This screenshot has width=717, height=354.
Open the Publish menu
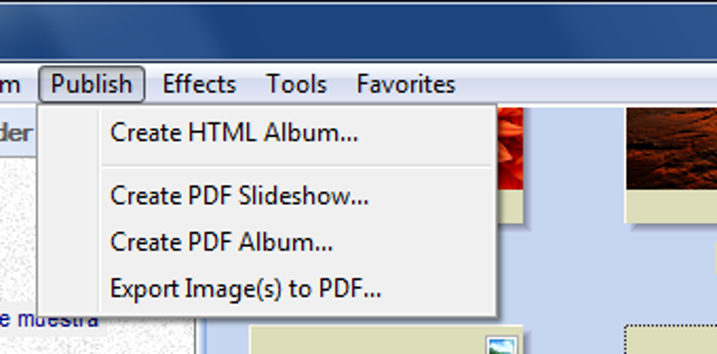click(x=91, y=84)
